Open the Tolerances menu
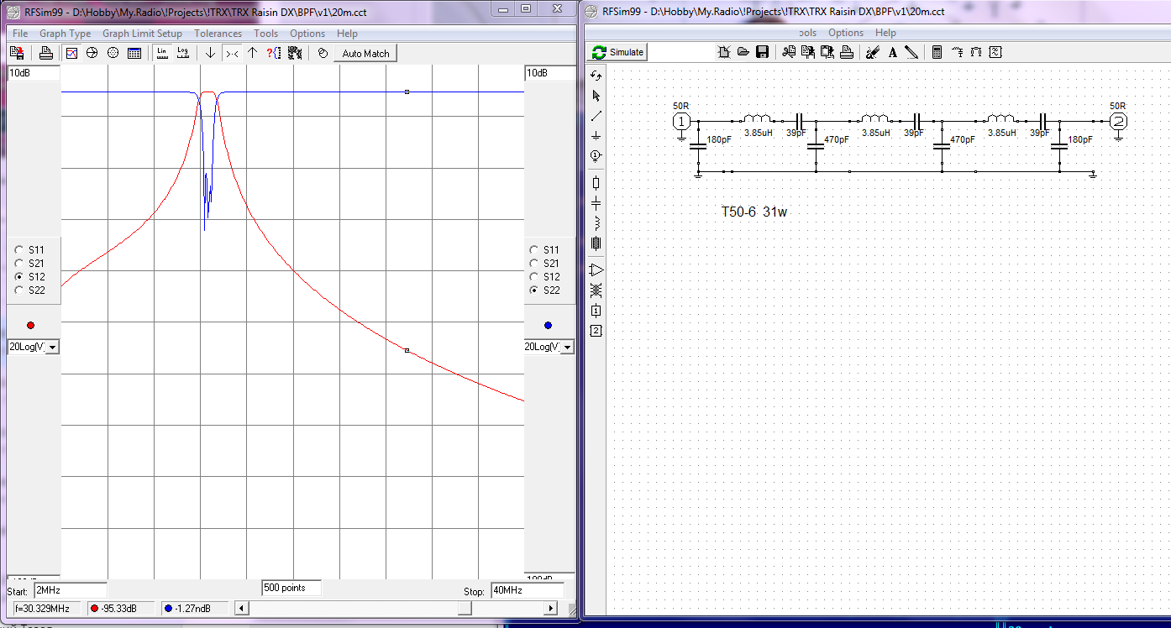Screen dimensions: 1171x628 [x=218, y=34]
